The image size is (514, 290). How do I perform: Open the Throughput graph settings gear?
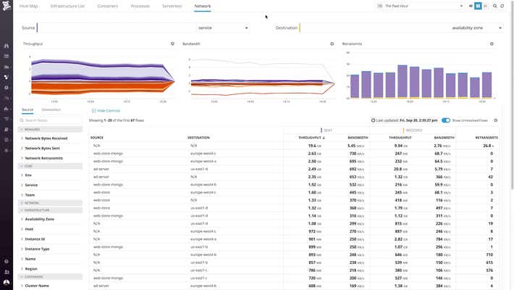click(172, 43)
